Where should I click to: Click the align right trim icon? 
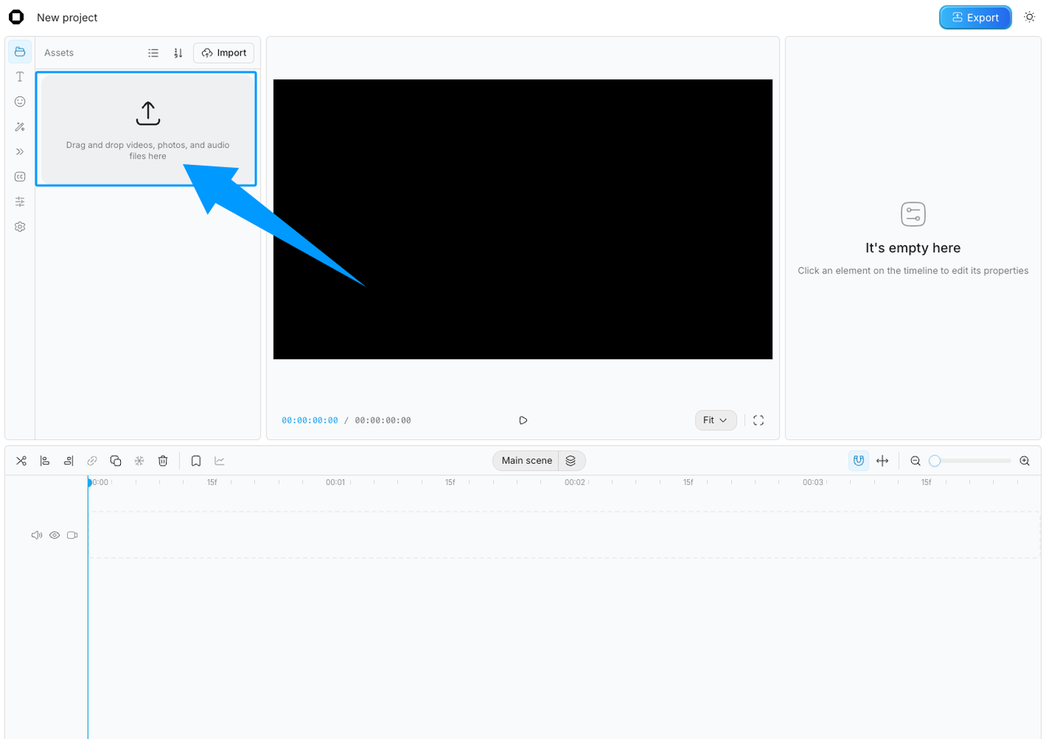pyautogui.click(x=69, y=461)
